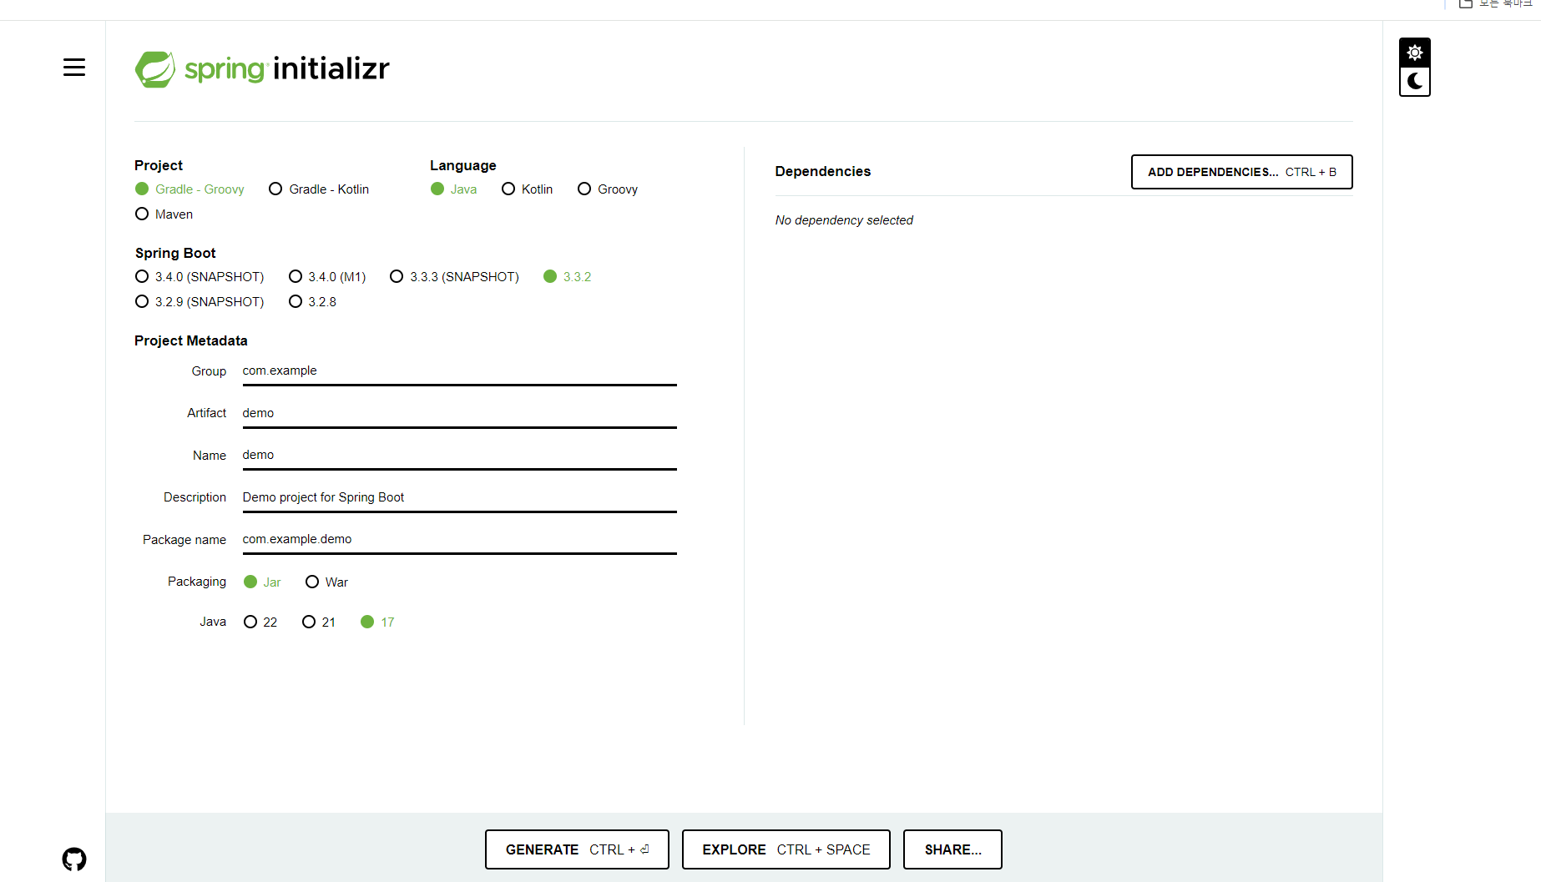
Task: Edit the Group input field
Action: point(460,371)
